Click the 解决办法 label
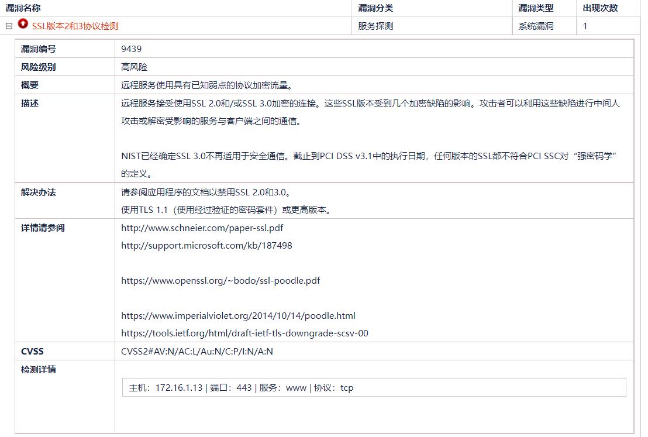This screenshot has height=437, width=648. 39,192
